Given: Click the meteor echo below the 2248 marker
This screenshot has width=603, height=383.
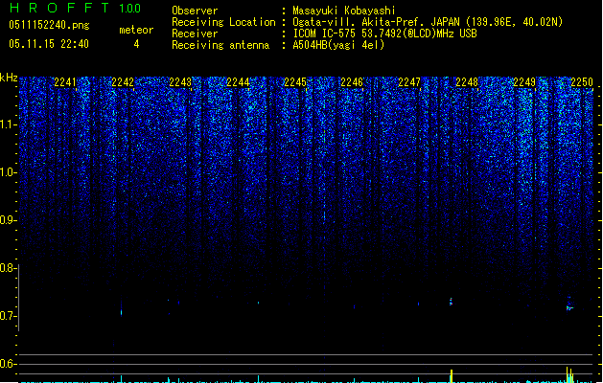Looking at the screenshot, I should [x=452, y=302].
